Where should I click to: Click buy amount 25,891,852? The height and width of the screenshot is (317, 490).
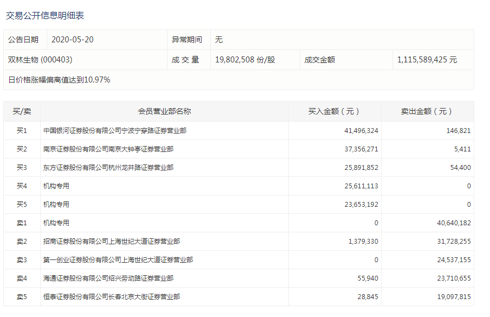[x=361, y=167]
